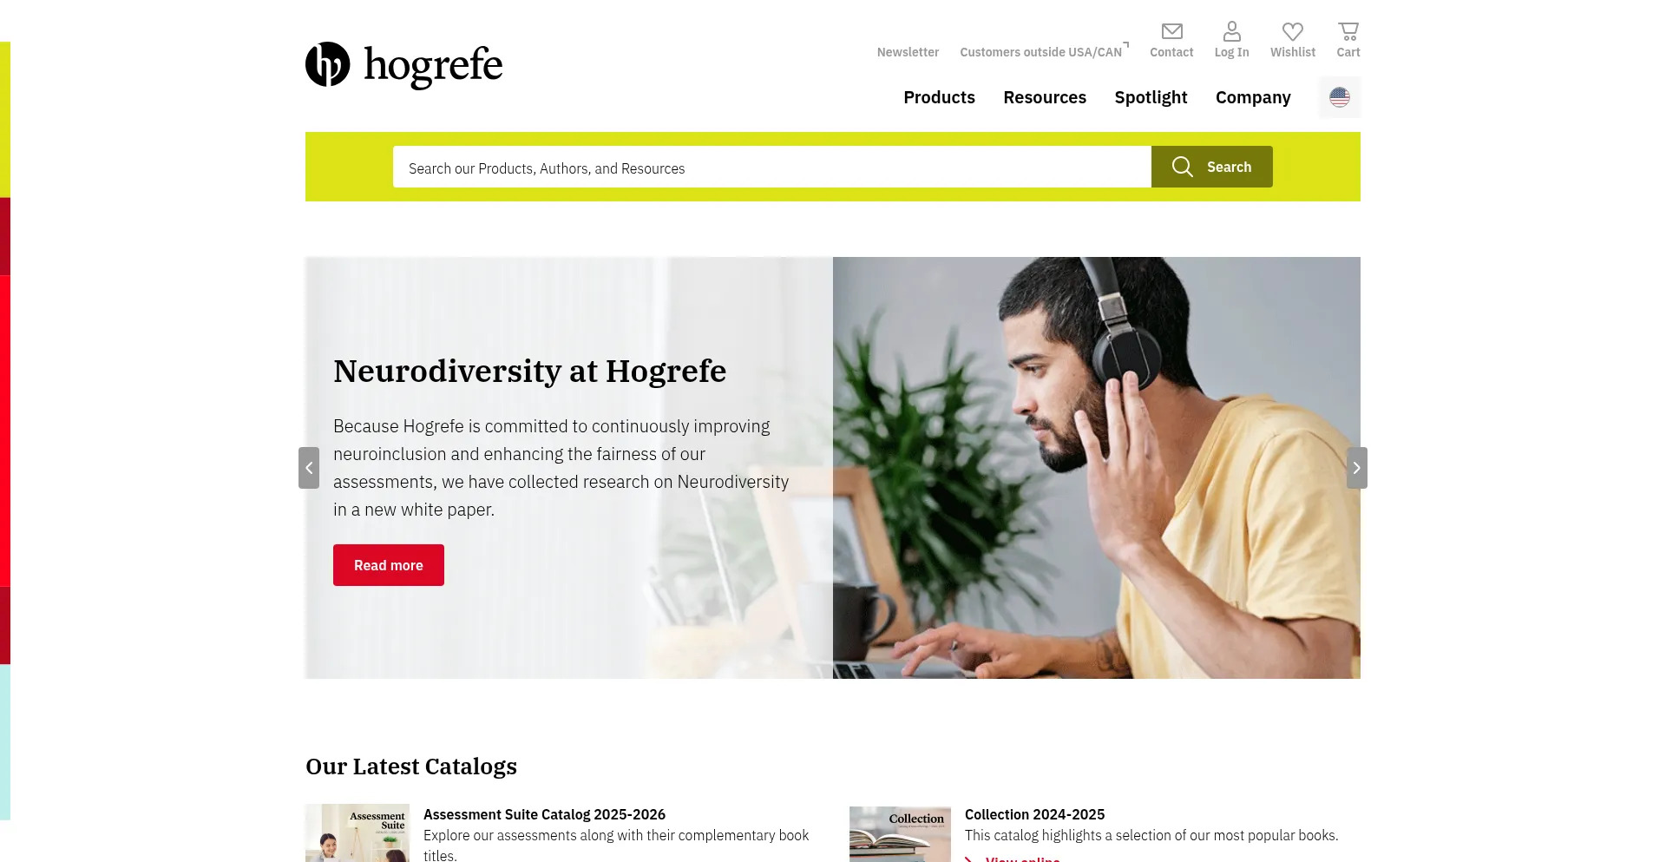Open Assessment Suite Catalog thumbnail
1666x862 pixels.
[x=357, y=832]
